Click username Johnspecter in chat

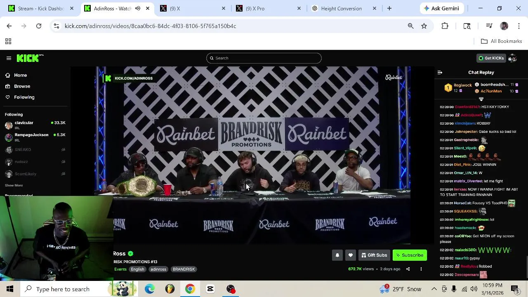click(466, 132)
